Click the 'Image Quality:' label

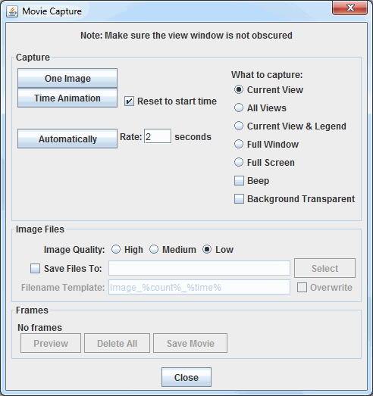coord(74,250)
